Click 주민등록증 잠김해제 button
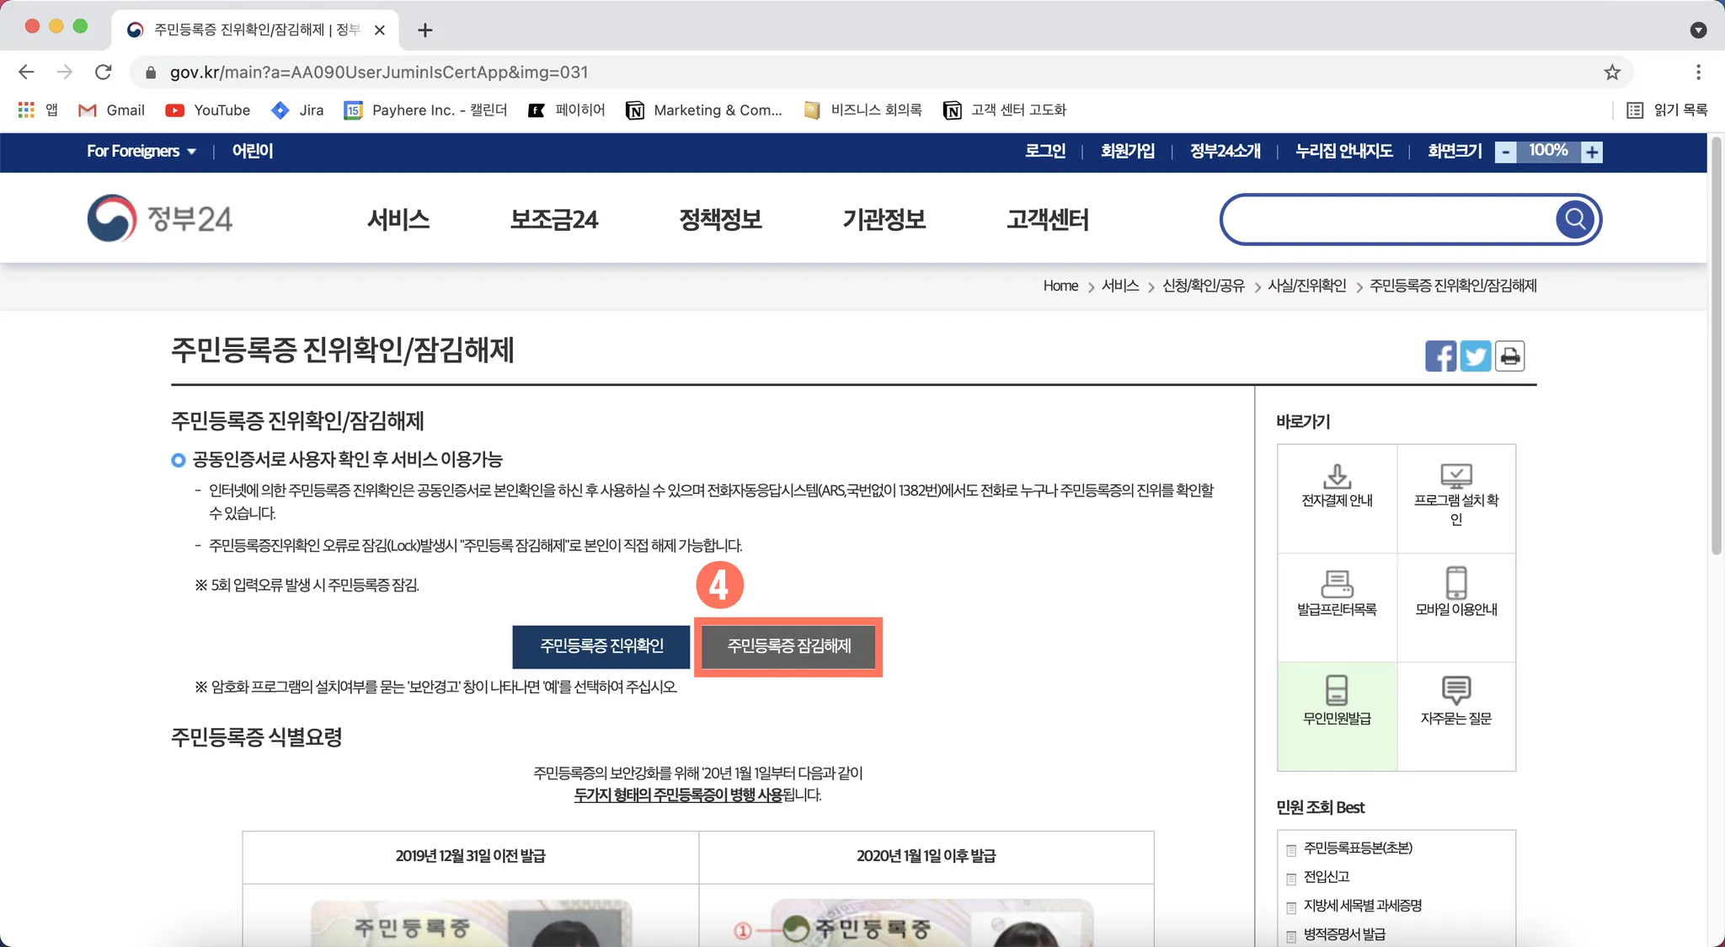The height and width of the screenshot is (947, 1725). [788, 646]
